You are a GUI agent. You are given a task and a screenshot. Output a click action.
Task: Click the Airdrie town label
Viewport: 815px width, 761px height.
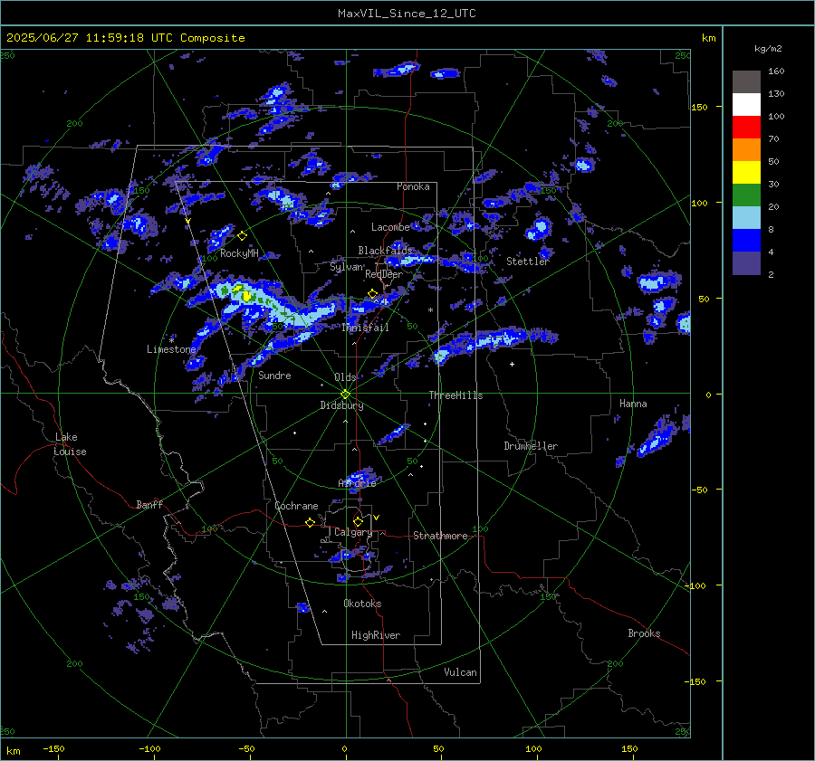tap(357, 483)
